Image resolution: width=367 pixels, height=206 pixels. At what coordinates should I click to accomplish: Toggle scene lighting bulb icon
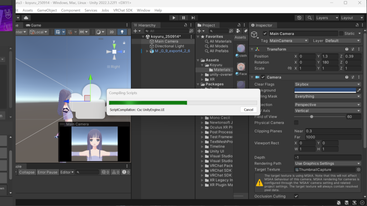(x=122, y=32)
